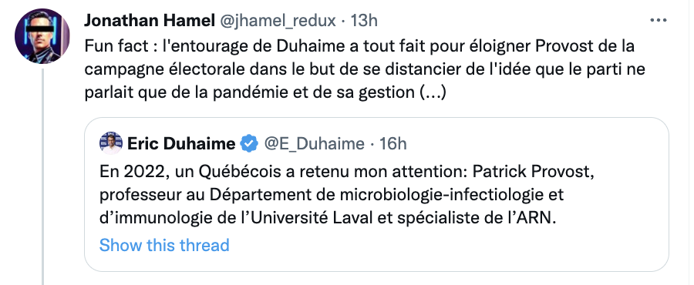Click Jonathan Hamel's profile avatar
This screenshot has width=694, height=285.
(42, 36)
